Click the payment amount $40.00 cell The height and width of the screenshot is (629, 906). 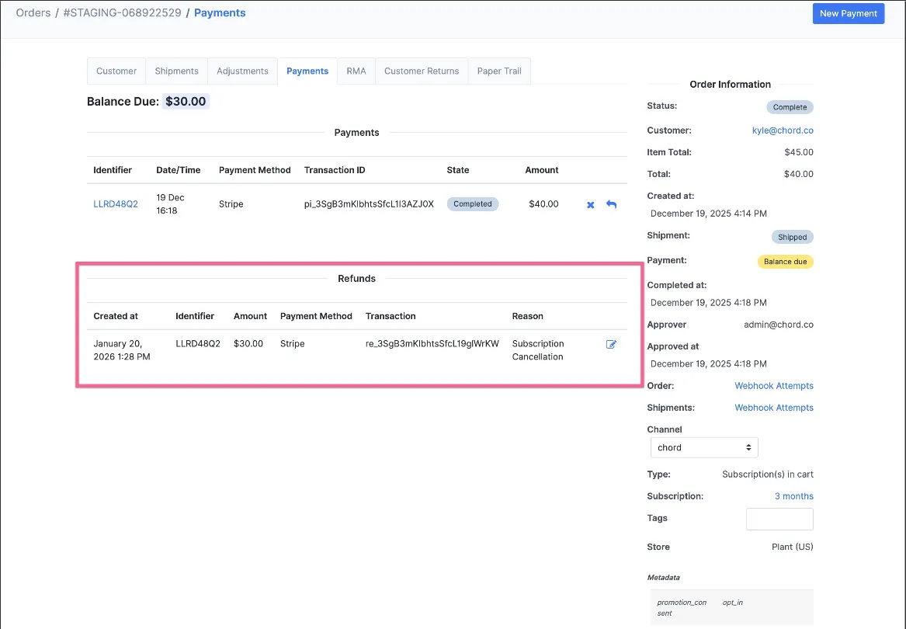[x=543, y=204]
